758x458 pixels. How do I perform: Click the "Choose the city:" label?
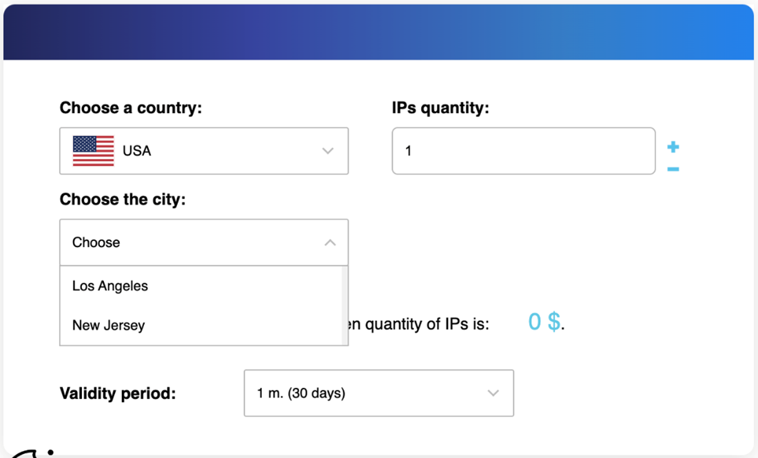[x=123, y=200]
